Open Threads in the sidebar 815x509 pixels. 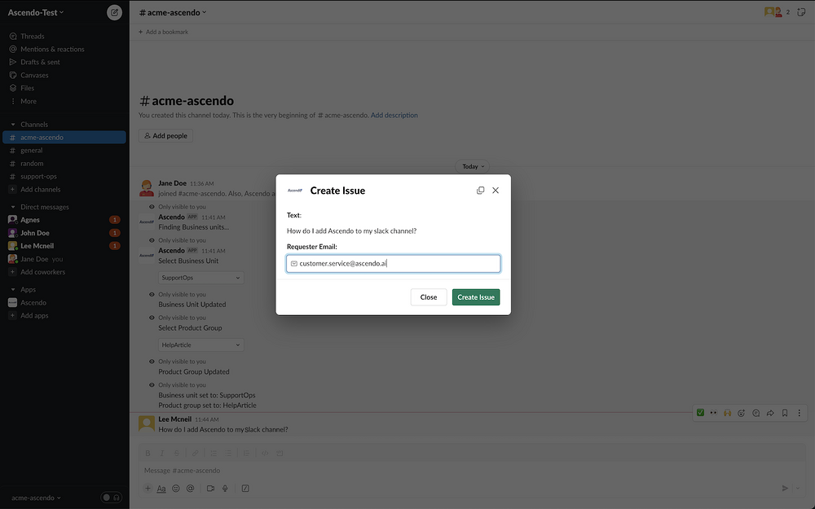click(x=33, y=37)
